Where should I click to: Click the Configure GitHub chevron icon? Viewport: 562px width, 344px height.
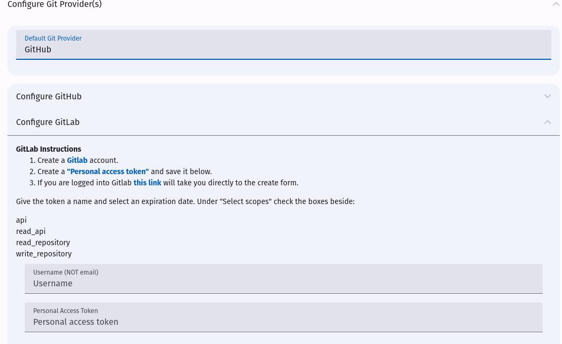coord(548,96)
